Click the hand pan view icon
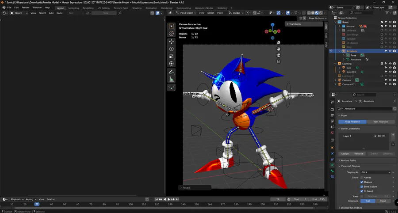The height and width of the screenshot is (213, 398). 279,49
